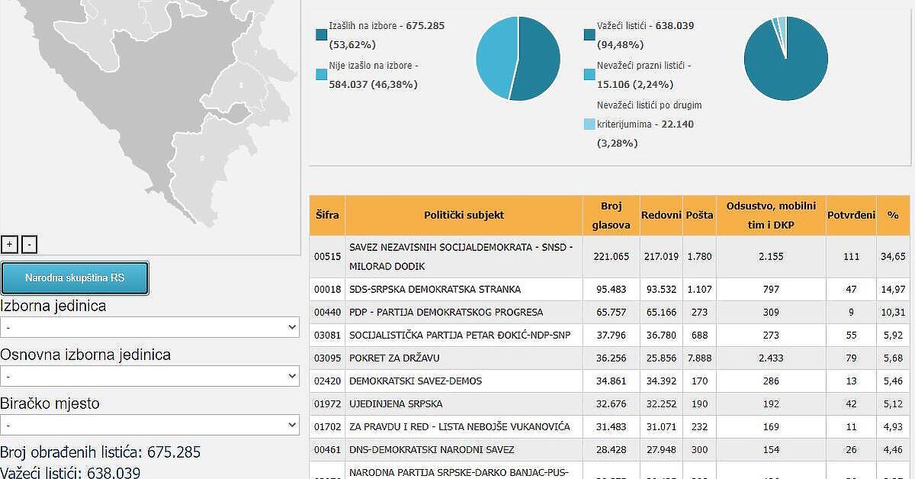Viewport: 915px width, 479px height.
Task: Open the Osnovna izborna jedinica dropdown
Action: pos(150,375)
